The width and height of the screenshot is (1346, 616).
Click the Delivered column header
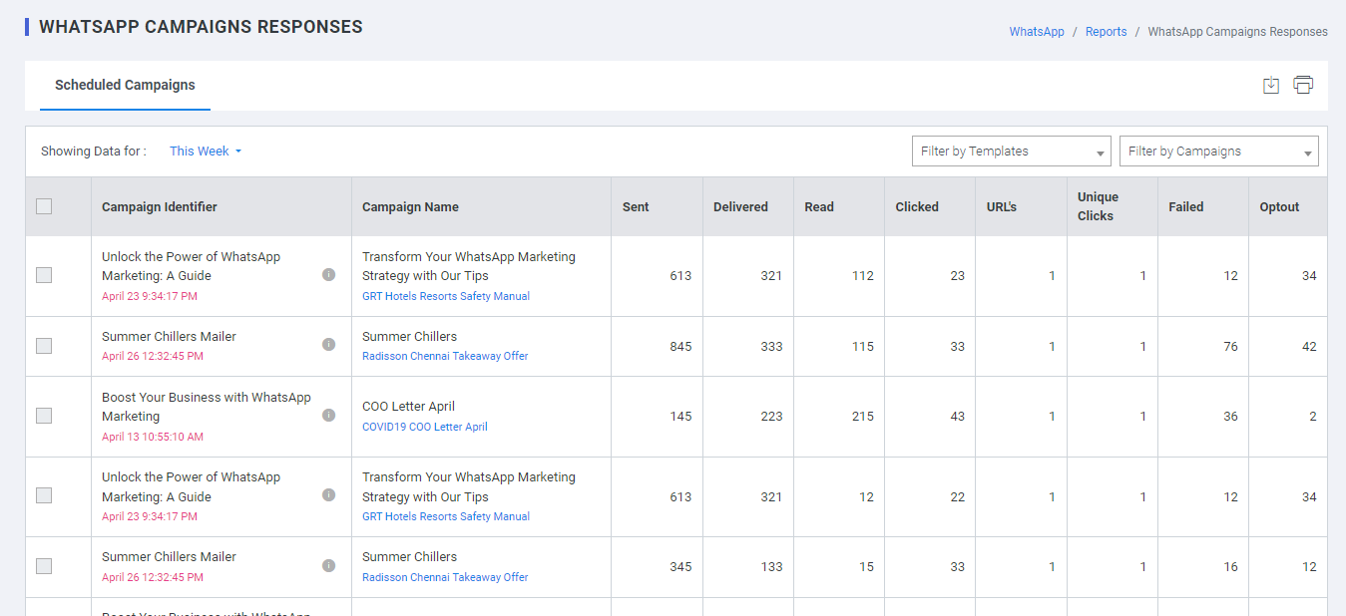pos(740,207)
